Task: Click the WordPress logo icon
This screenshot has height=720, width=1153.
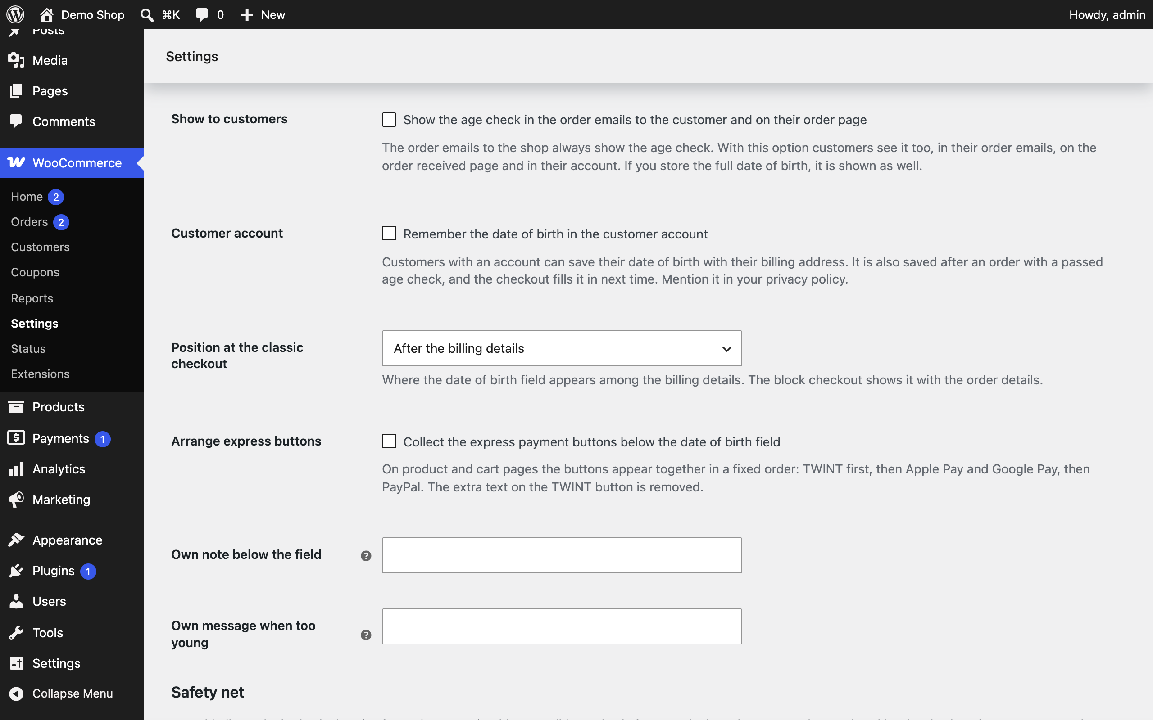Action: click(15, 14)
